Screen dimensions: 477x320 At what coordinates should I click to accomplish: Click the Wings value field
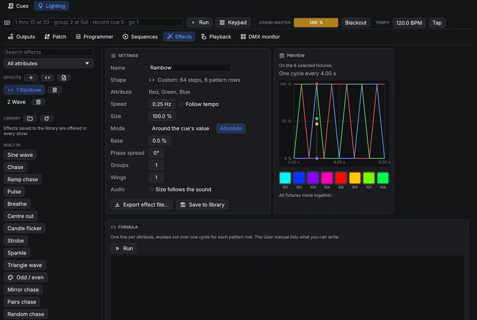pos(156,177)
